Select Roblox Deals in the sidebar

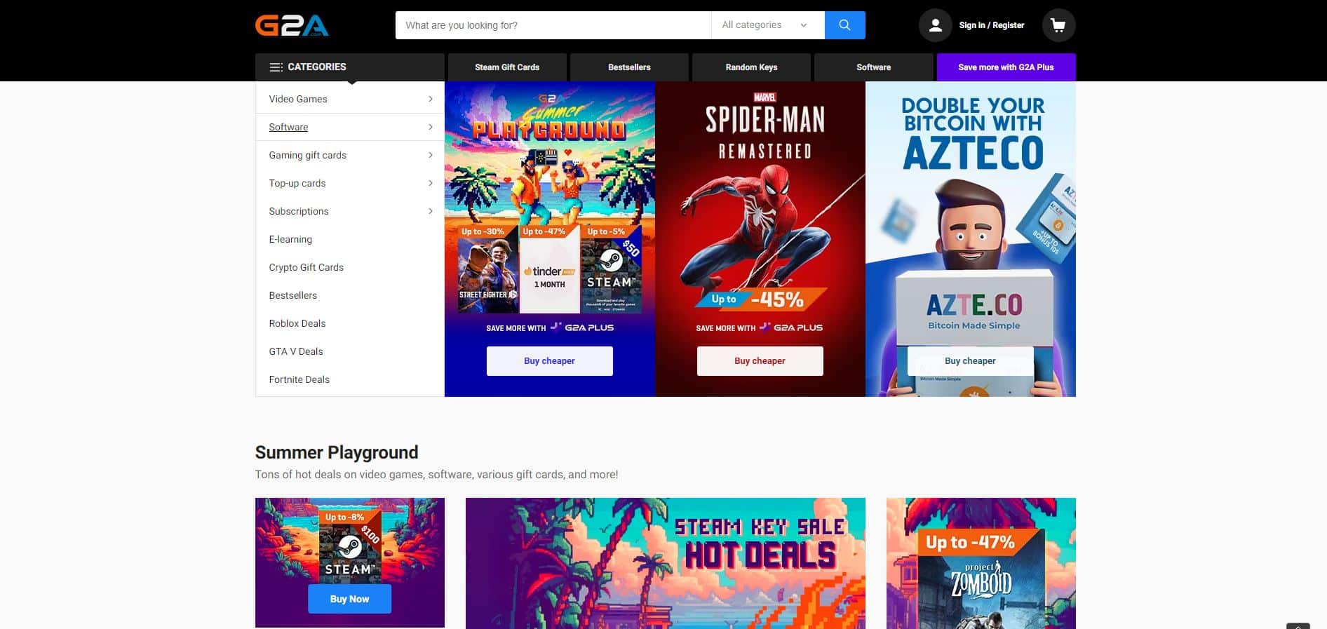tap(297, 323)
